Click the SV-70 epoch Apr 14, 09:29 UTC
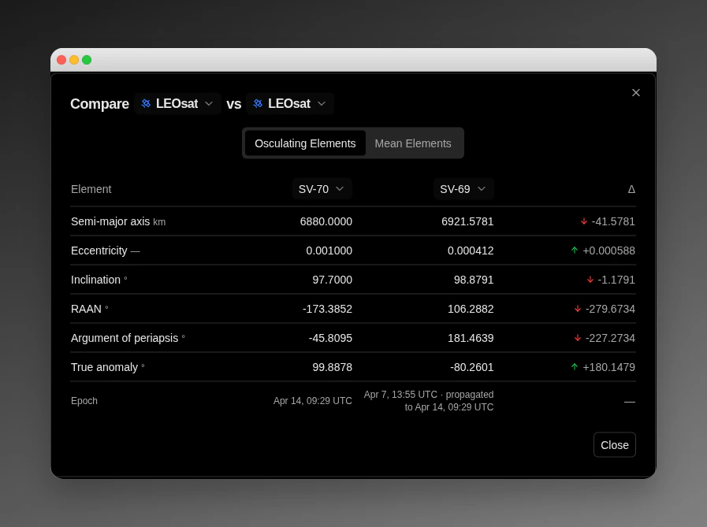 tap(312, 401)
